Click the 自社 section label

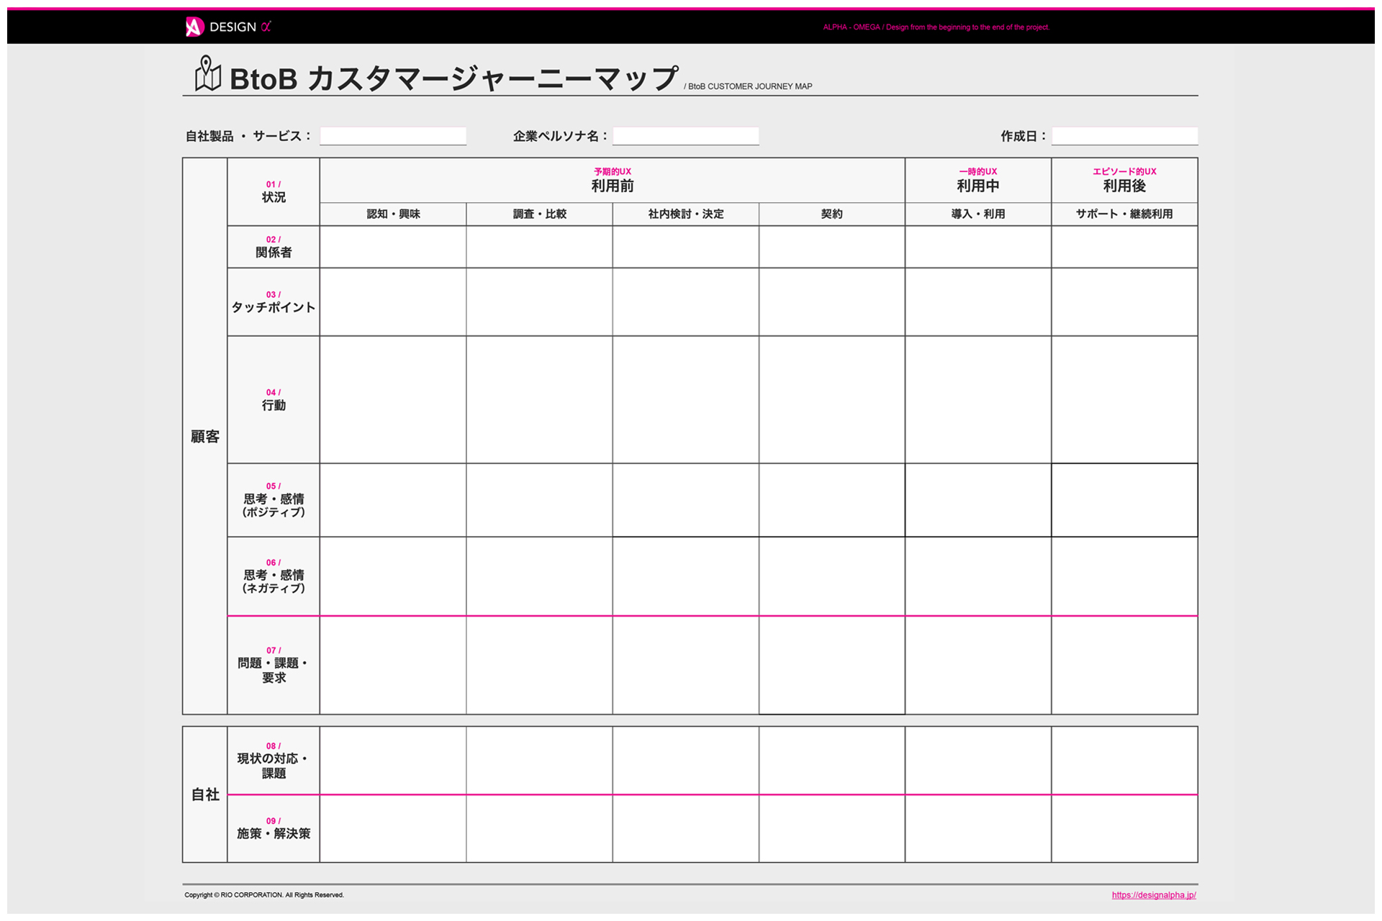205,794
